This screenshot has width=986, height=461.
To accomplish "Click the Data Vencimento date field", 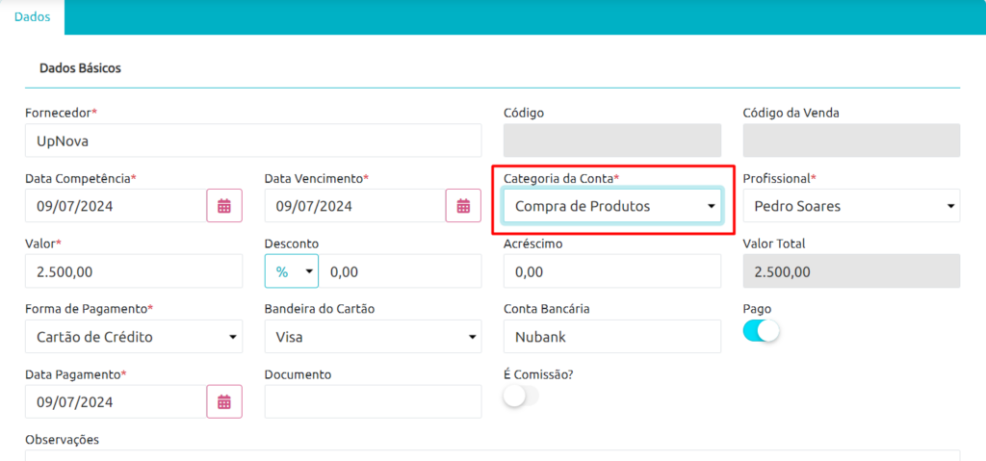I will pos(355,206).
